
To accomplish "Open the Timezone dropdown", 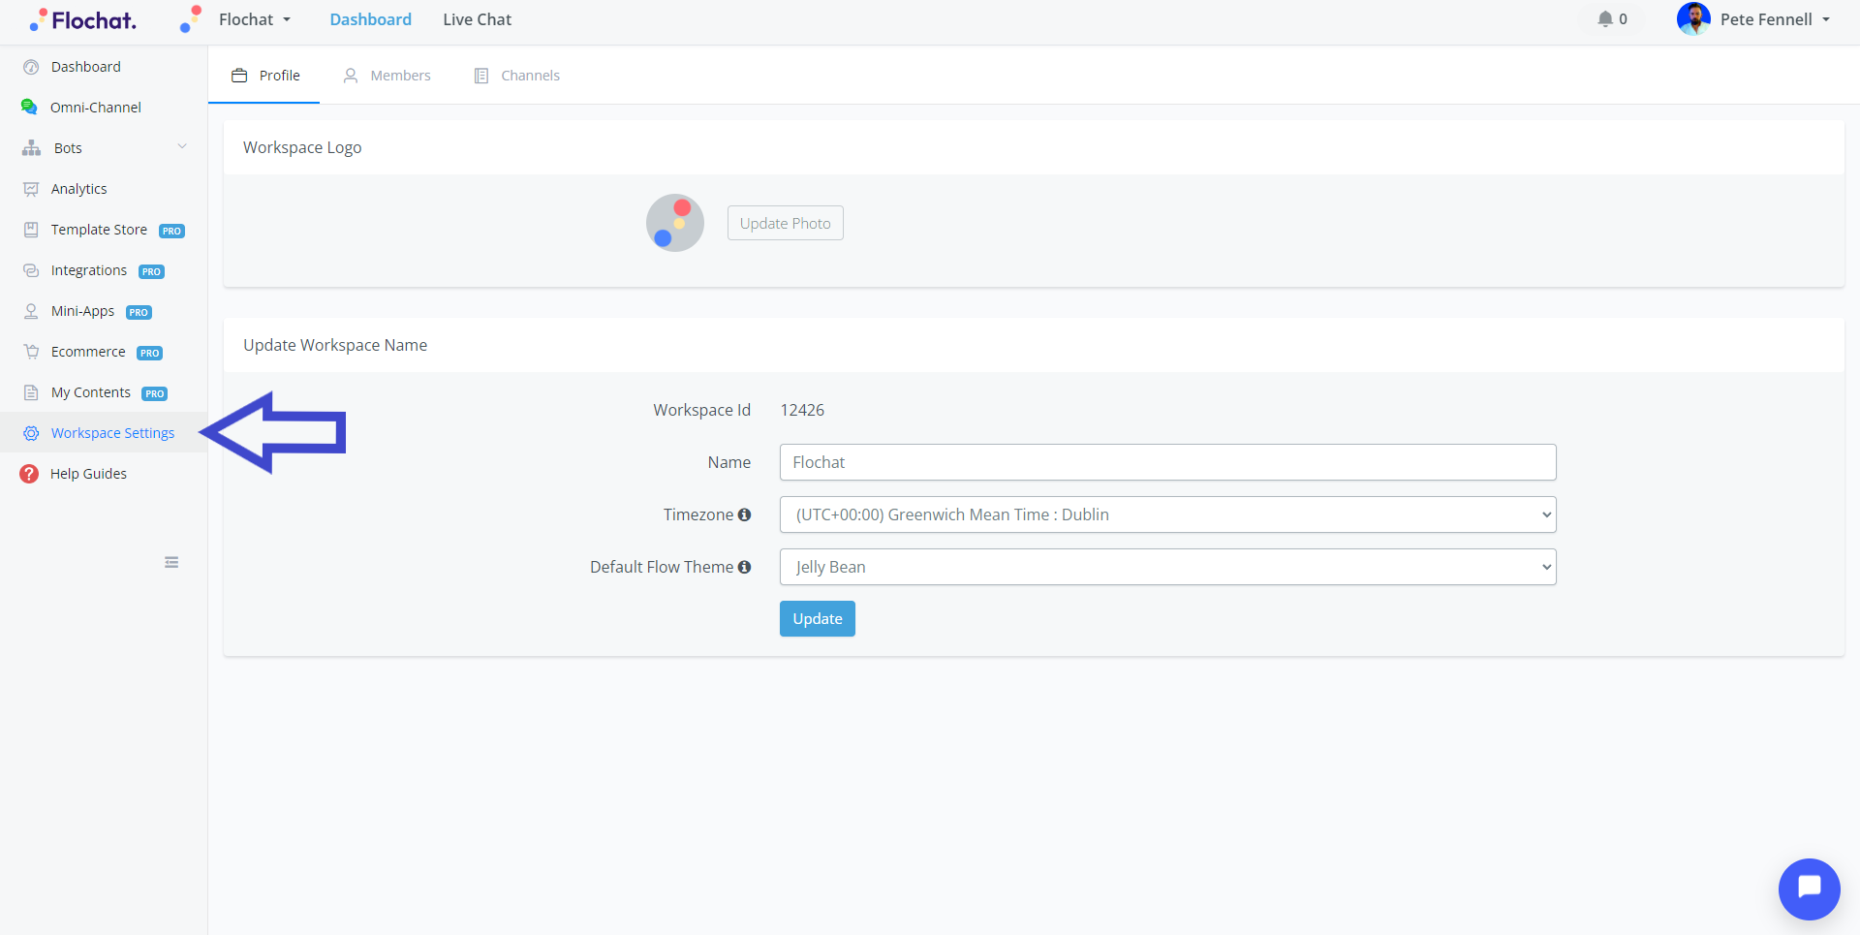I will 1168,514.
